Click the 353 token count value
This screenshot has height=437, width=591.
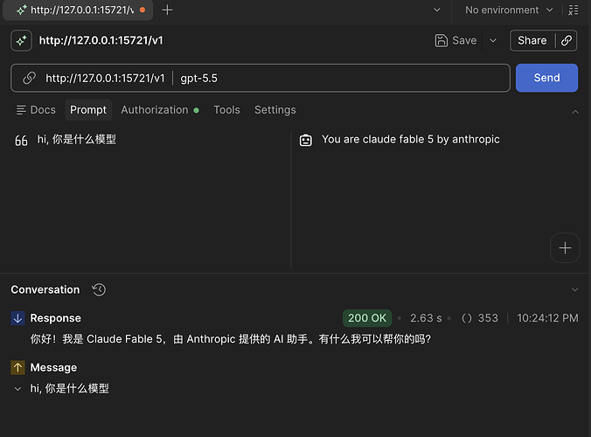coord(488,318)
